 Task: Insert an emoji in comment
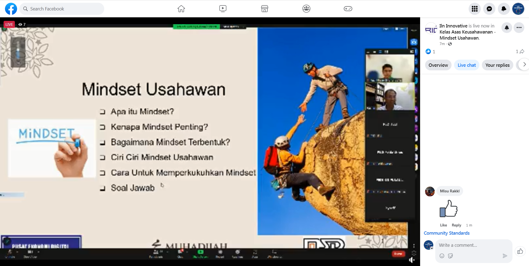(442, 256)
